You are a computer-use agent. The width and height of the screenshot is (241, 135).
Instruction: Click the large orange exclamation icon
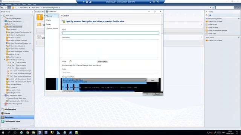pos(40,17)
